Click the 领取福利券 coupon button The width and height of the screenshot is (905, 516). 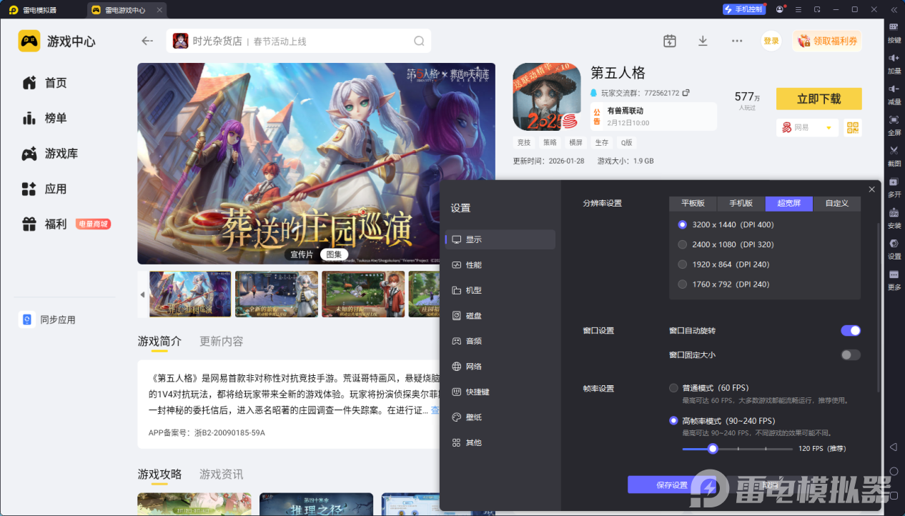[x=827, y=41]
